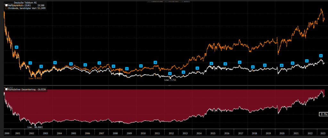The image size is (328, 138).
Task: Toggle the white Wertpapierkurs legend box
Action: 6,5
